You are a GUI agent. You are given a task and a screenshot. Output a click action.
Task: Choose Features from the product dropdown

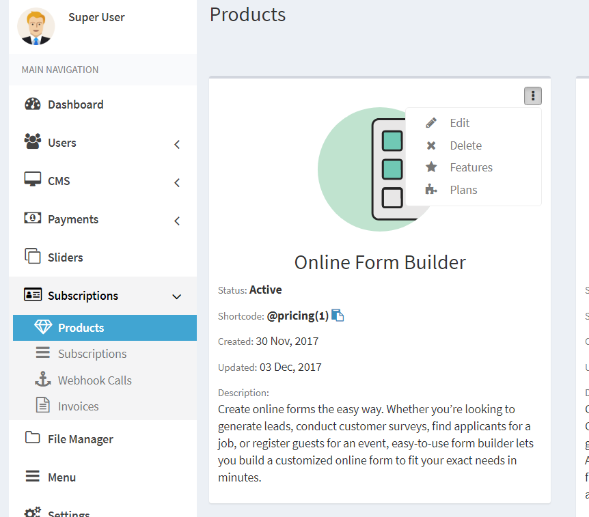click(471, 167)
